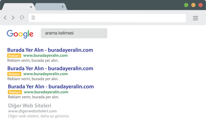
Task: Select first 'Reklam verin, burada yer alın.' description
Action: 33,60
